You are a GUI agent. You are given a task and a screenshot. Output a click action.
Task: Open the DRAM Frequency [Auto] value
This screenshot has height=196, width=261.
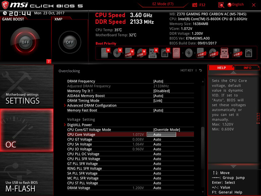point(158,81)
